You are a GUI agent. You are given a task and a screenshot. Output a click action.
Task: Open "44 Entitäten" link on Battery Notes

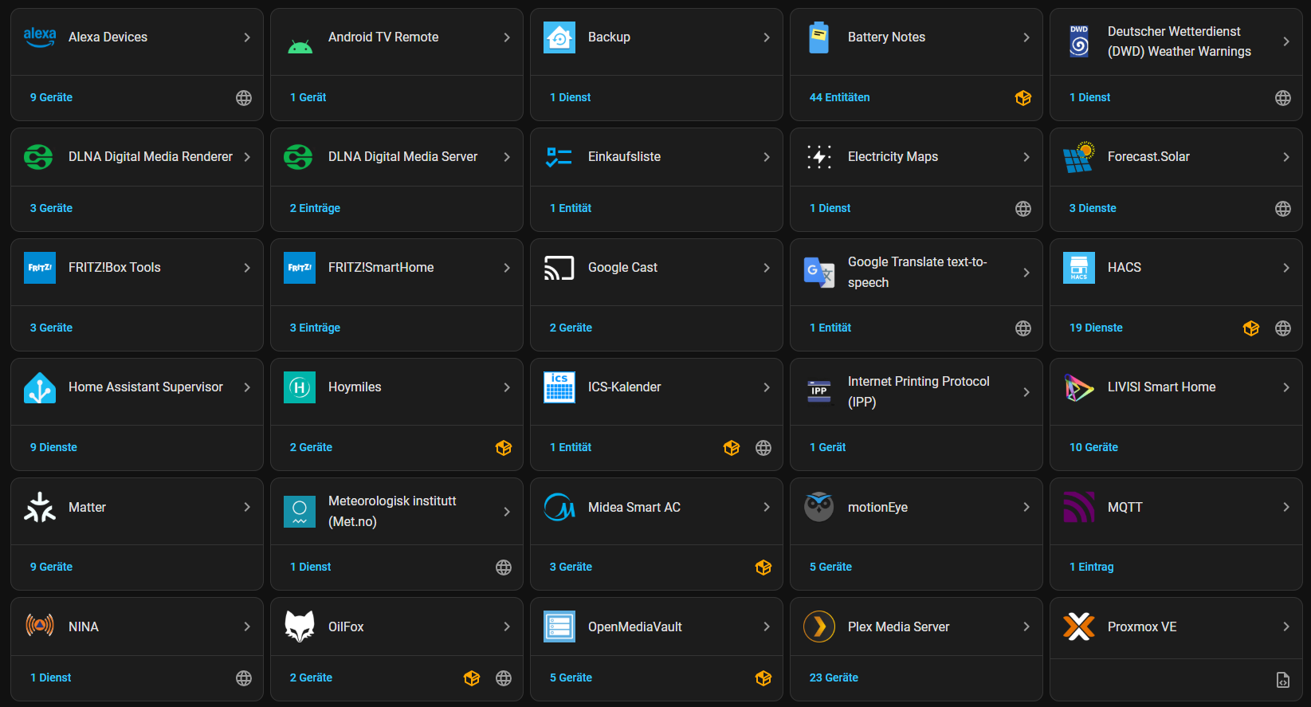coord(839,97)
